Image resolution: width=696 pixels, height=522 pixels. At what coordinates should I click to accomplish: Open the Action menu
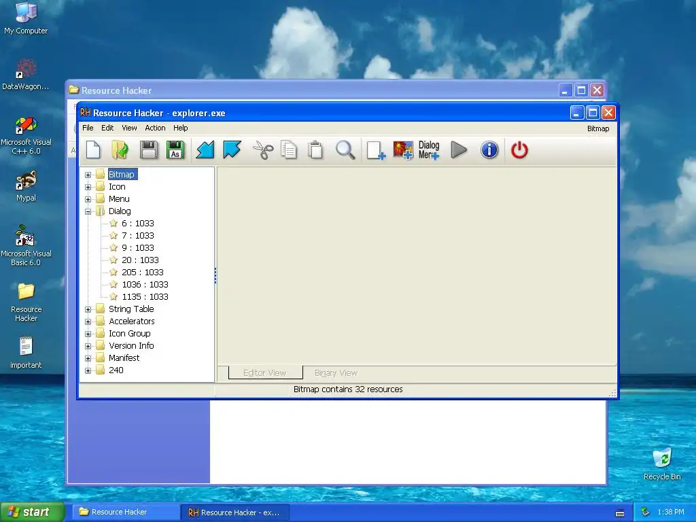[155, 128]
